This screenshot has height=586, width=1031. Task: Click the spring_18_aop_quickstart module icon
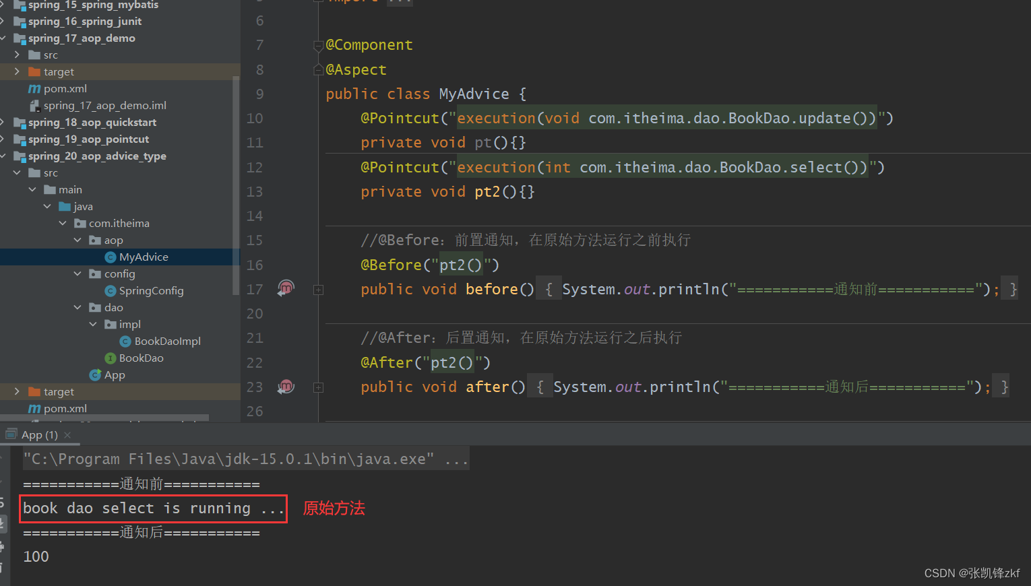pos(20,123)
